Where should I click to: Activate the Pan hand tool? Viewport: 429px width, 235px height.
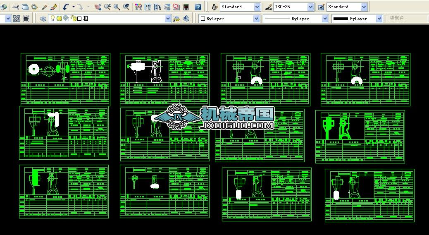98,7
